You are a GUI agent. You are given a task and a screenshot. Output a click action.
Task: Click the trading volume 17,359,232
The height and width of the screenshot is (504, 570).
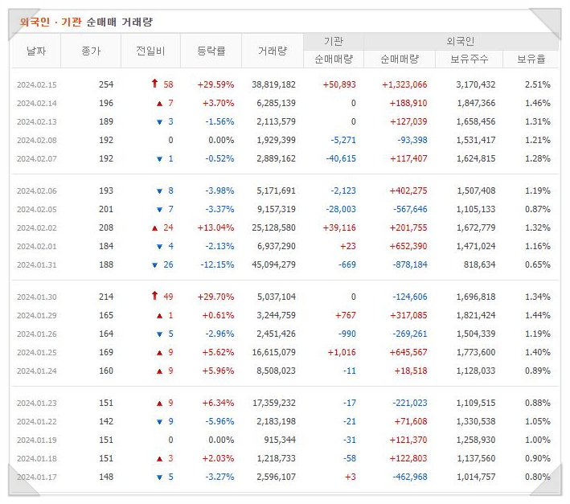point(273,403)
